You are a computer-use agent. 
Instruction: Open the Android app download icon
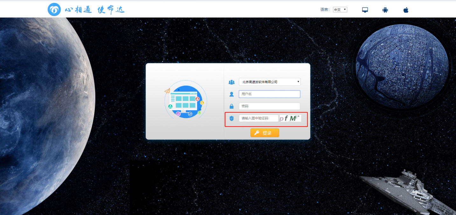(x=385, y=10)
